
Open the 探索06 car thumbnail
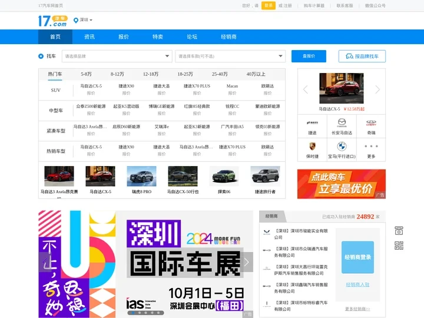click(x=224, y=176)
